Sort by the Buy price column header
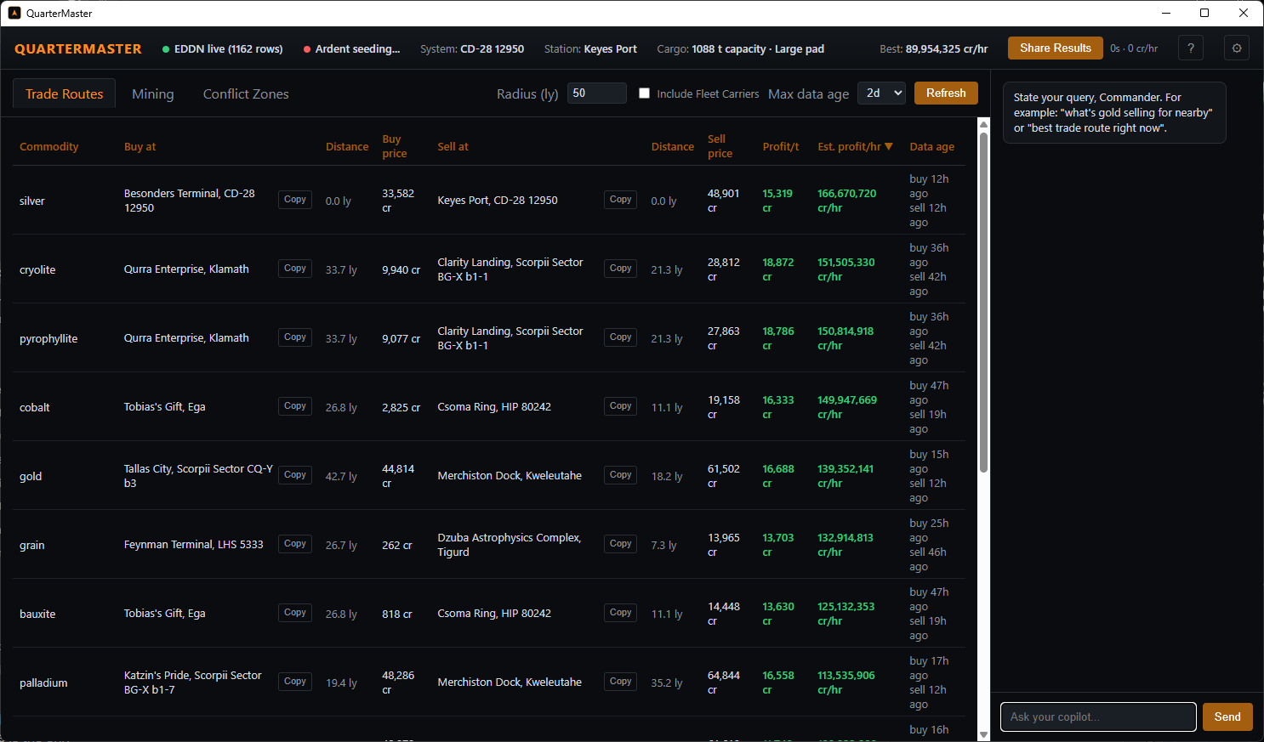This screenshot has width=1264, height=742. point(395,146)
